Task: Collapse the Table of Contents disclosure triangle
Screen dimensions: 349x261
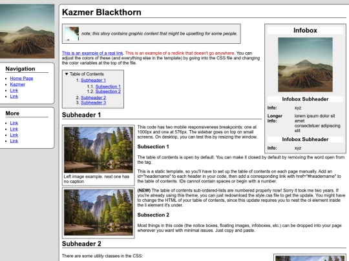Action: 67,74
